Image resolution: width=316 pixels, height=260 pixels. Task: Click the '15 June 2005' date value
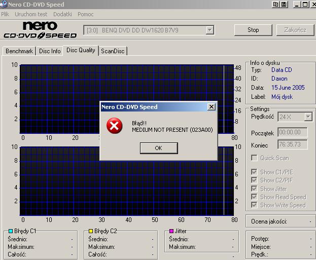point(288,88)
